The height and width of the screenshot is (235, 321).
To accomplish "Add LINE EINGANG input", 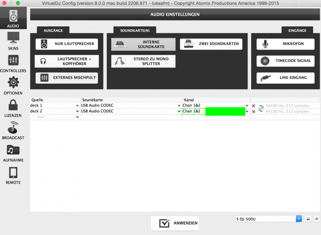I will click(x=285, y=78).
